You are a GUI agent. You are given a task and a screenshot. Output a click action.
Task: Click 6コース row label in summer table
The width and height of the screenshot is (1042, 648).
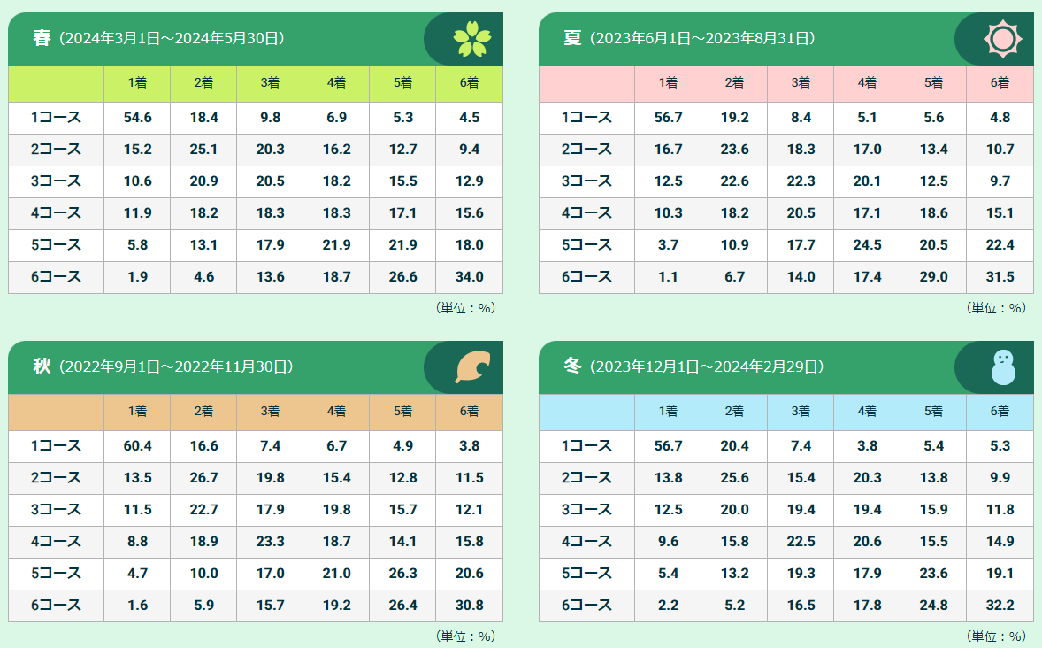[586, 277]
